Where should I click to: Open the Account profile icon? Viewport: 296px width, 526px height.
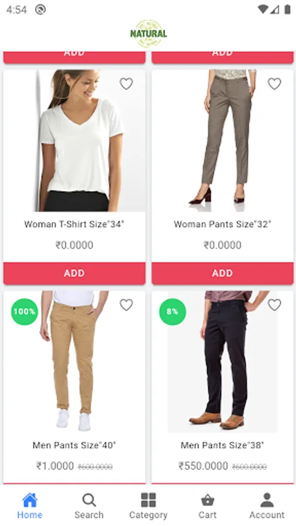(267, 506)
